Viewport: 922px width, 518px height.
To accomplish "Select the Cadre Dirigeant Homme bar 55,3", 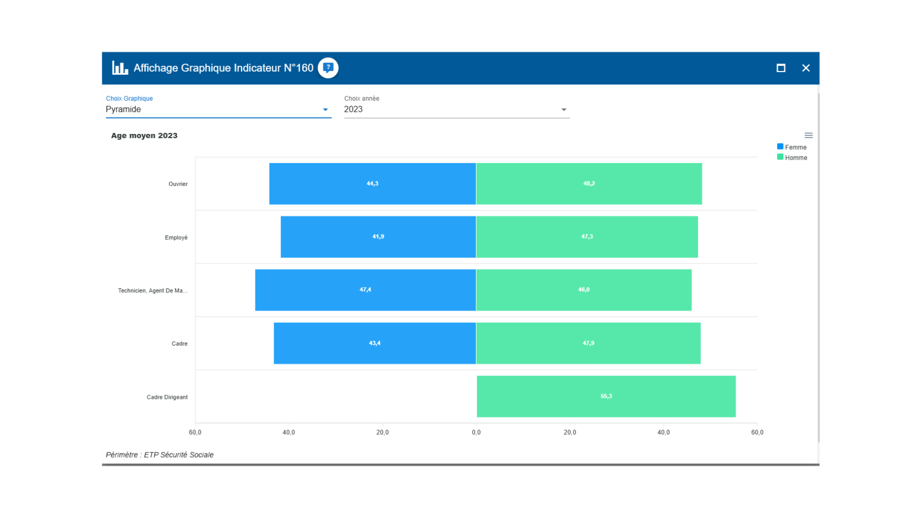I will coord(606,396).
